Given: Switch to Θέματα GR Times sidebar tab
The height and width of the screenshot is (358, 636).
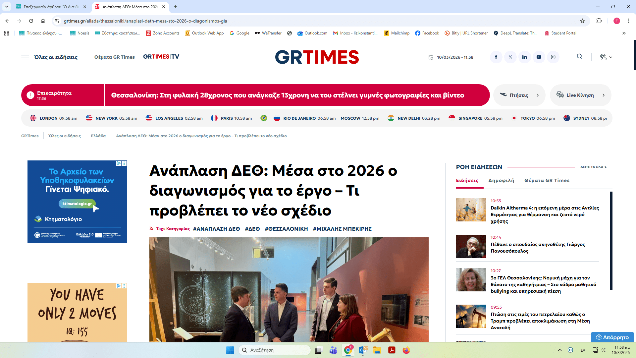Looking at the screenshot, I should (x=547, y=180).
